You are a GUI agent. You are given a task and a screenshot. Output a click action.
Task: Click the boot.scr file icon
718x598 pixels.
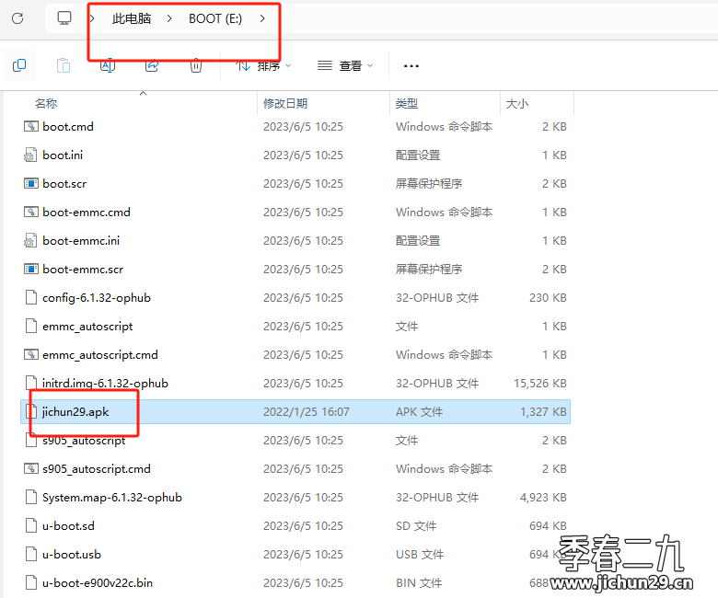click(30, 183)
